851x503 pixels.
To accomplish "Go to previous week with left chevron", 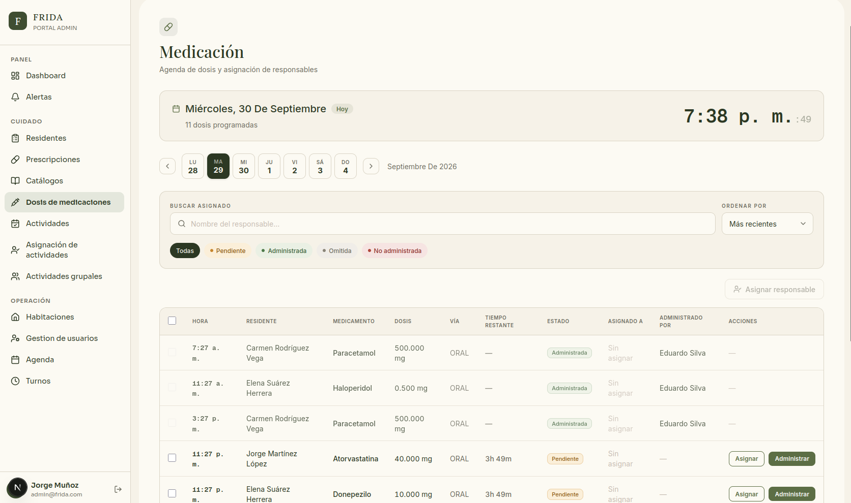I will click(167, 166).
